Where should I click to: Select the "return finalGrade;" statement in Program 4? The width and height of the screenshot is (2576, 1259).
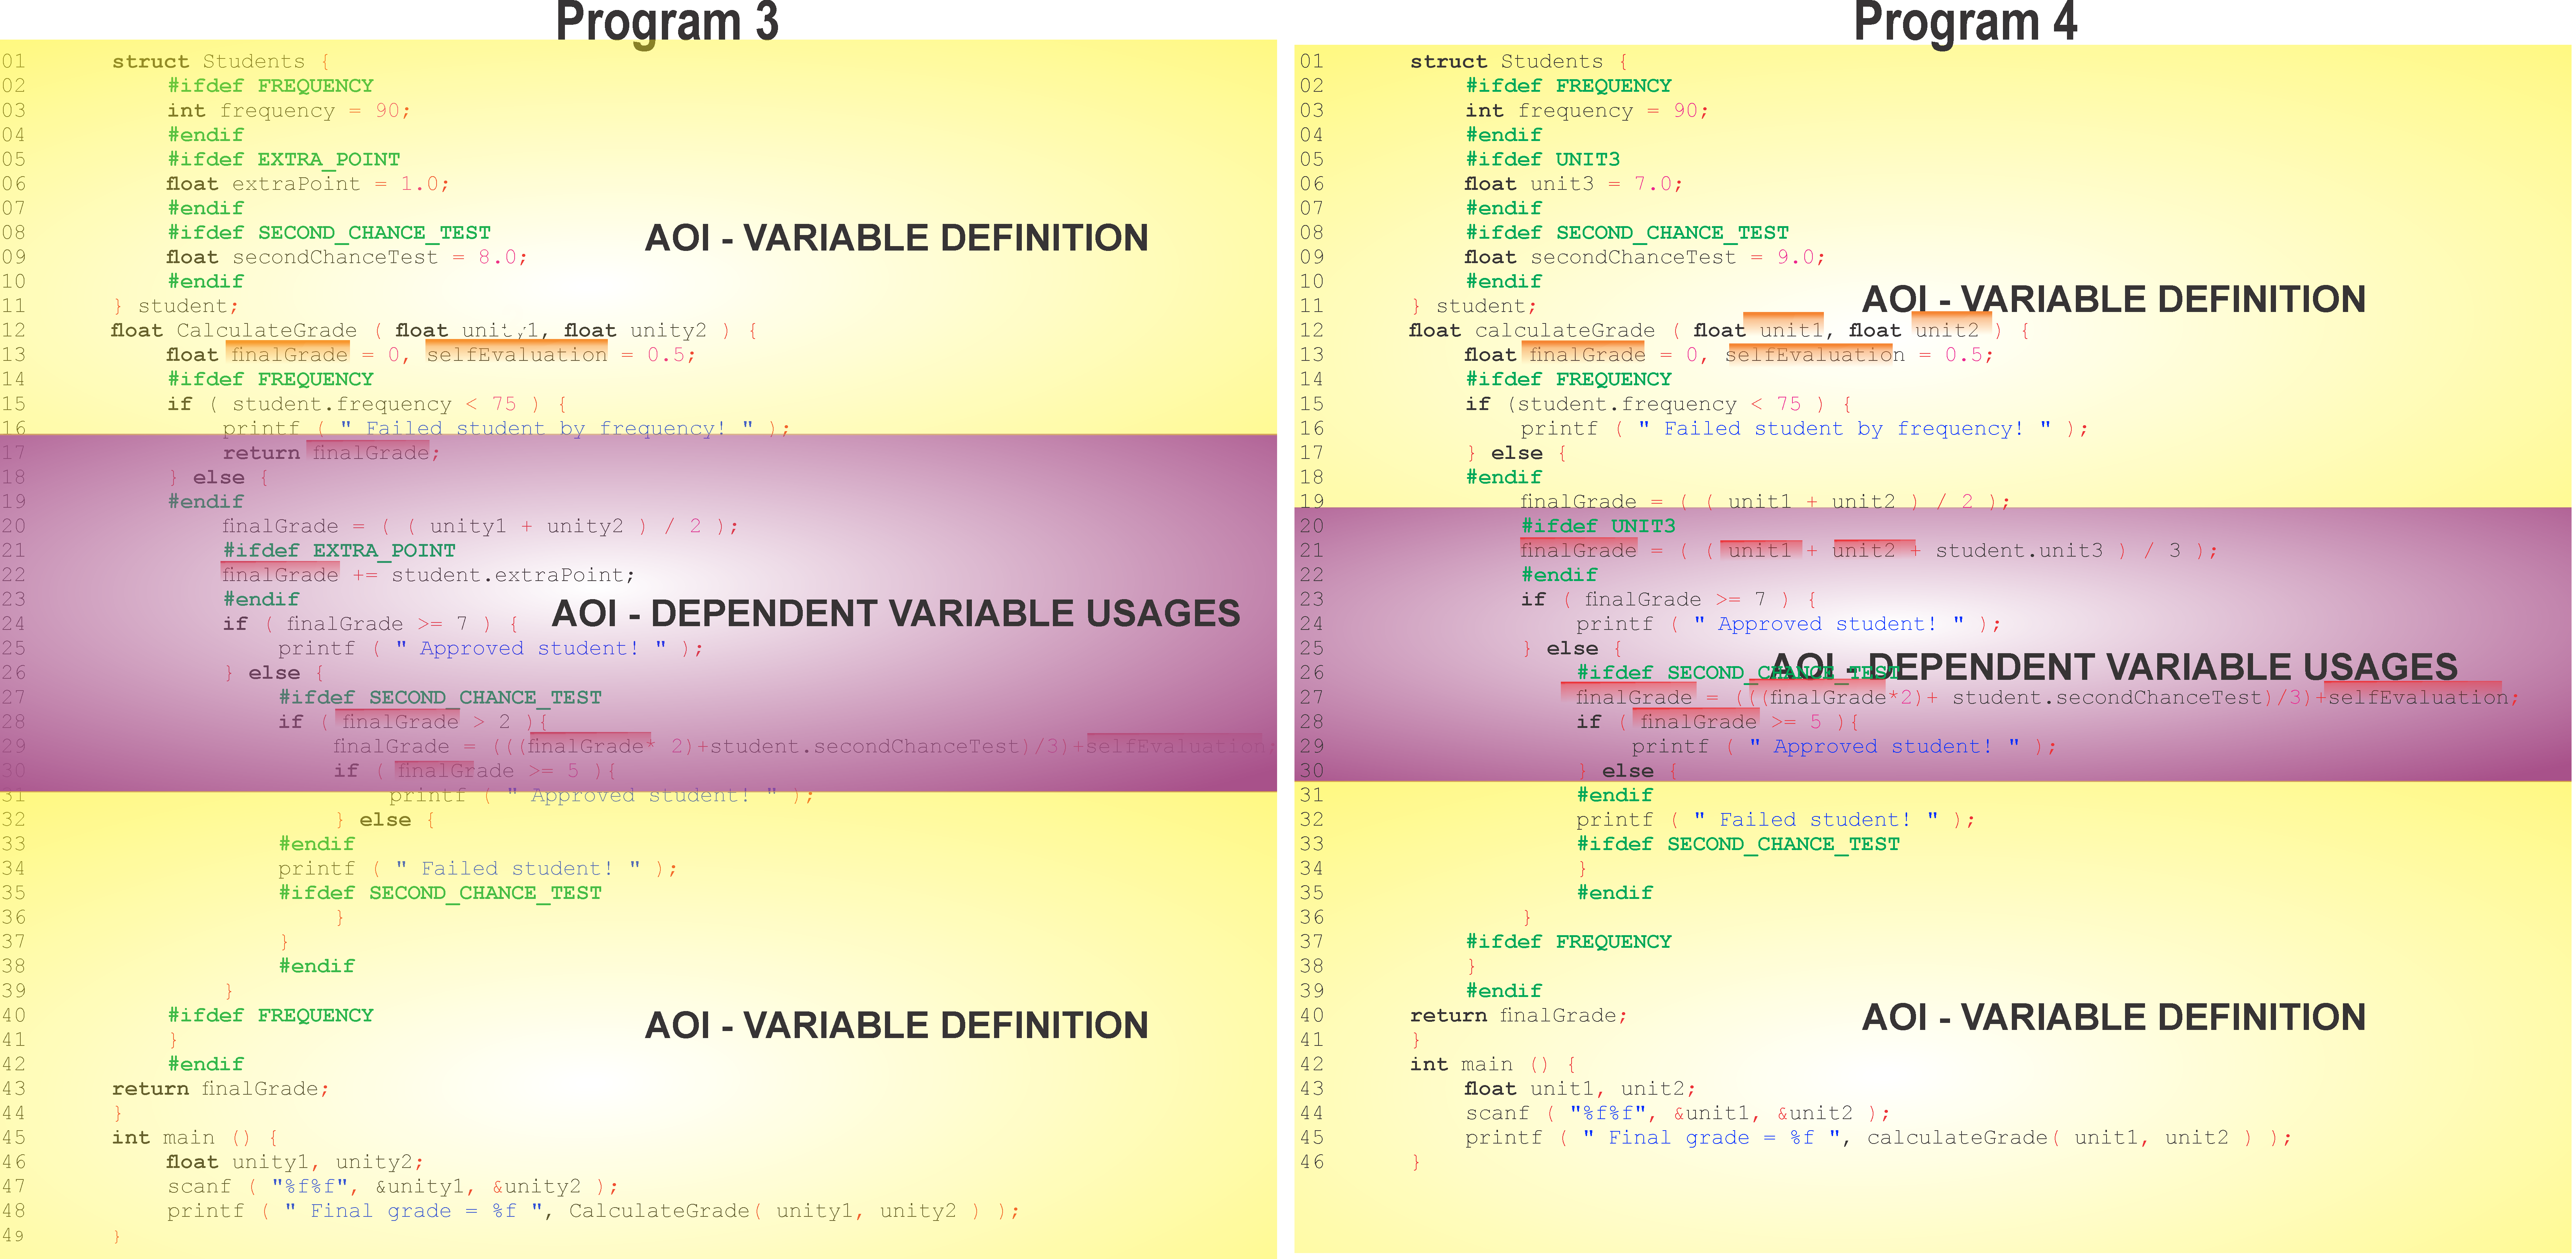1518,1016
